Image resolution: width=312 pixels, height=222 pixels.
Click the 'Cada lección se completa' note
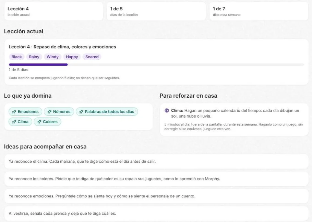pyautogui.click(x=64, y=78)
